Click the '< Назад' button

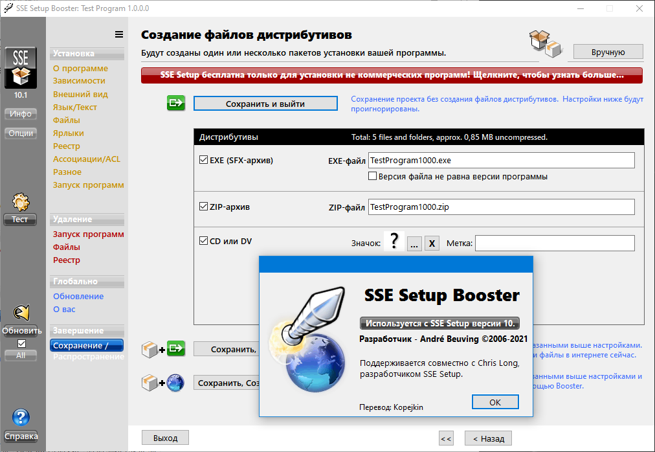pos(488,438)
